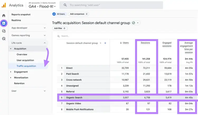Select the Paid Search channel row
Viewport: 198px width, 115px height.
pos(127,74)
